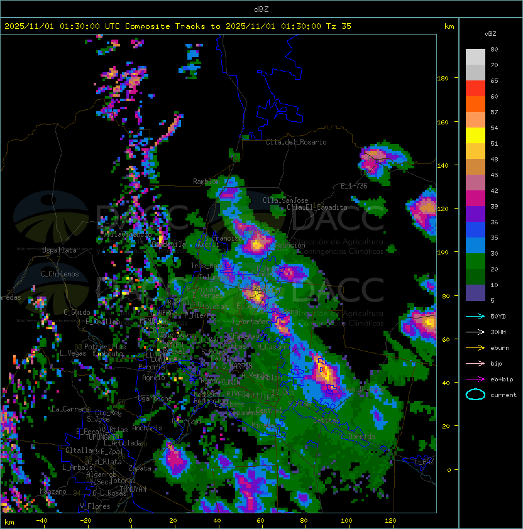The width and height of the screenshot is (523, 529).
Task: Click the magenta eb+bip arrow in legend
Action: tap(475, 379)
